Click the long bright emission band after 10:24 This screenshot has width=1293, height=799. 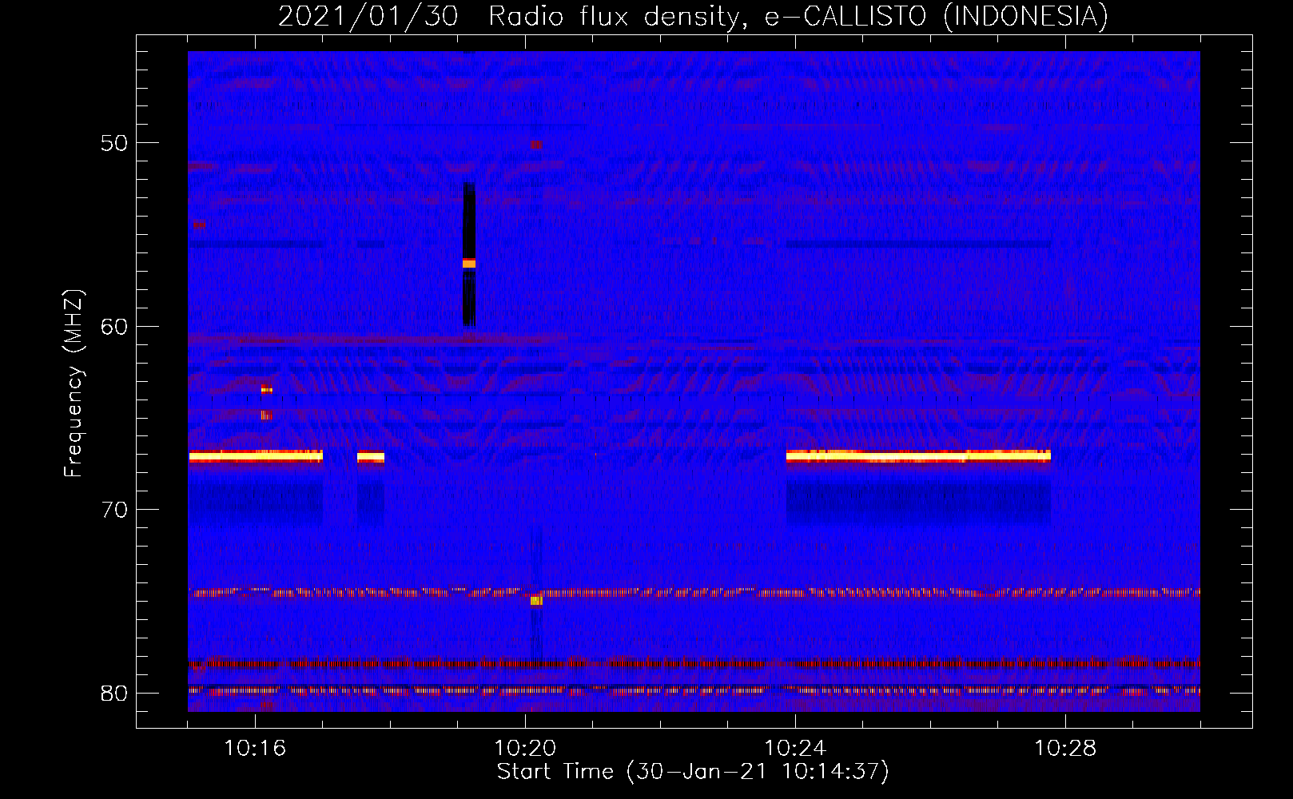[x=918, y=456]
